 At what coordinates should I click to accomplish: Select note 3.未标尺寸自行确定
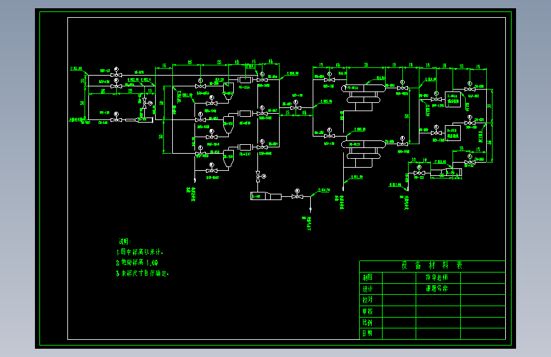tap(142, 273)
